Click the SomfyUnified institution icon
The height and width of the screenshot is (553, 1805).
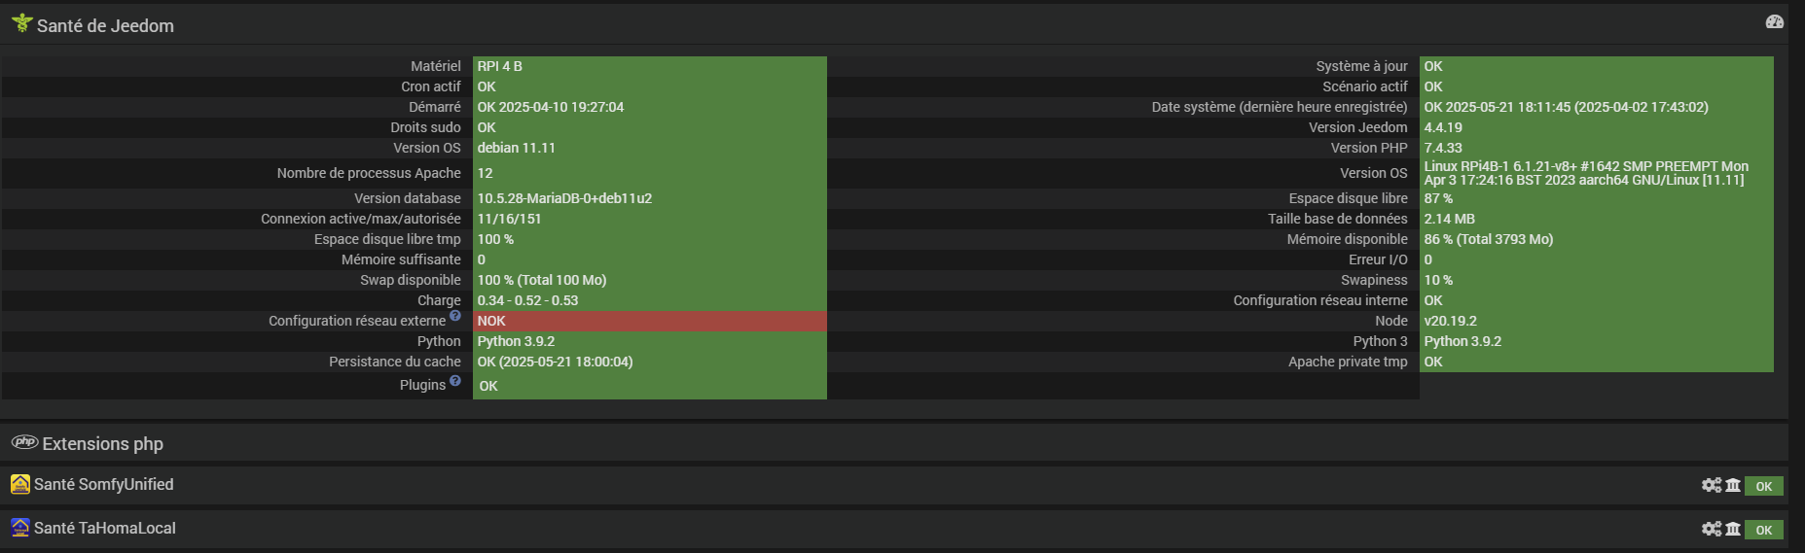click(1733, 485)
